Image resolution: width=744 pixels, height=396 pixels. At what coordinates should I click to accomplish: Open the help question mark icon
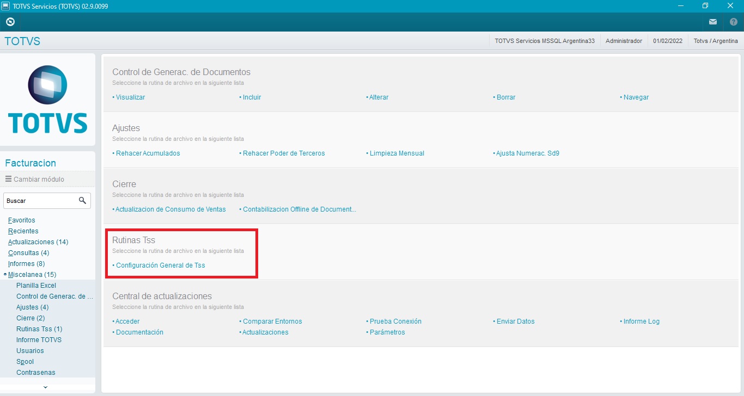(733, 22)
